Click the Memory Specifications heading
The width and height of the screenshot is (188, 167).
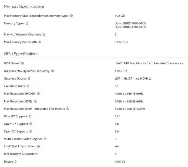click(x=24, y=6)
